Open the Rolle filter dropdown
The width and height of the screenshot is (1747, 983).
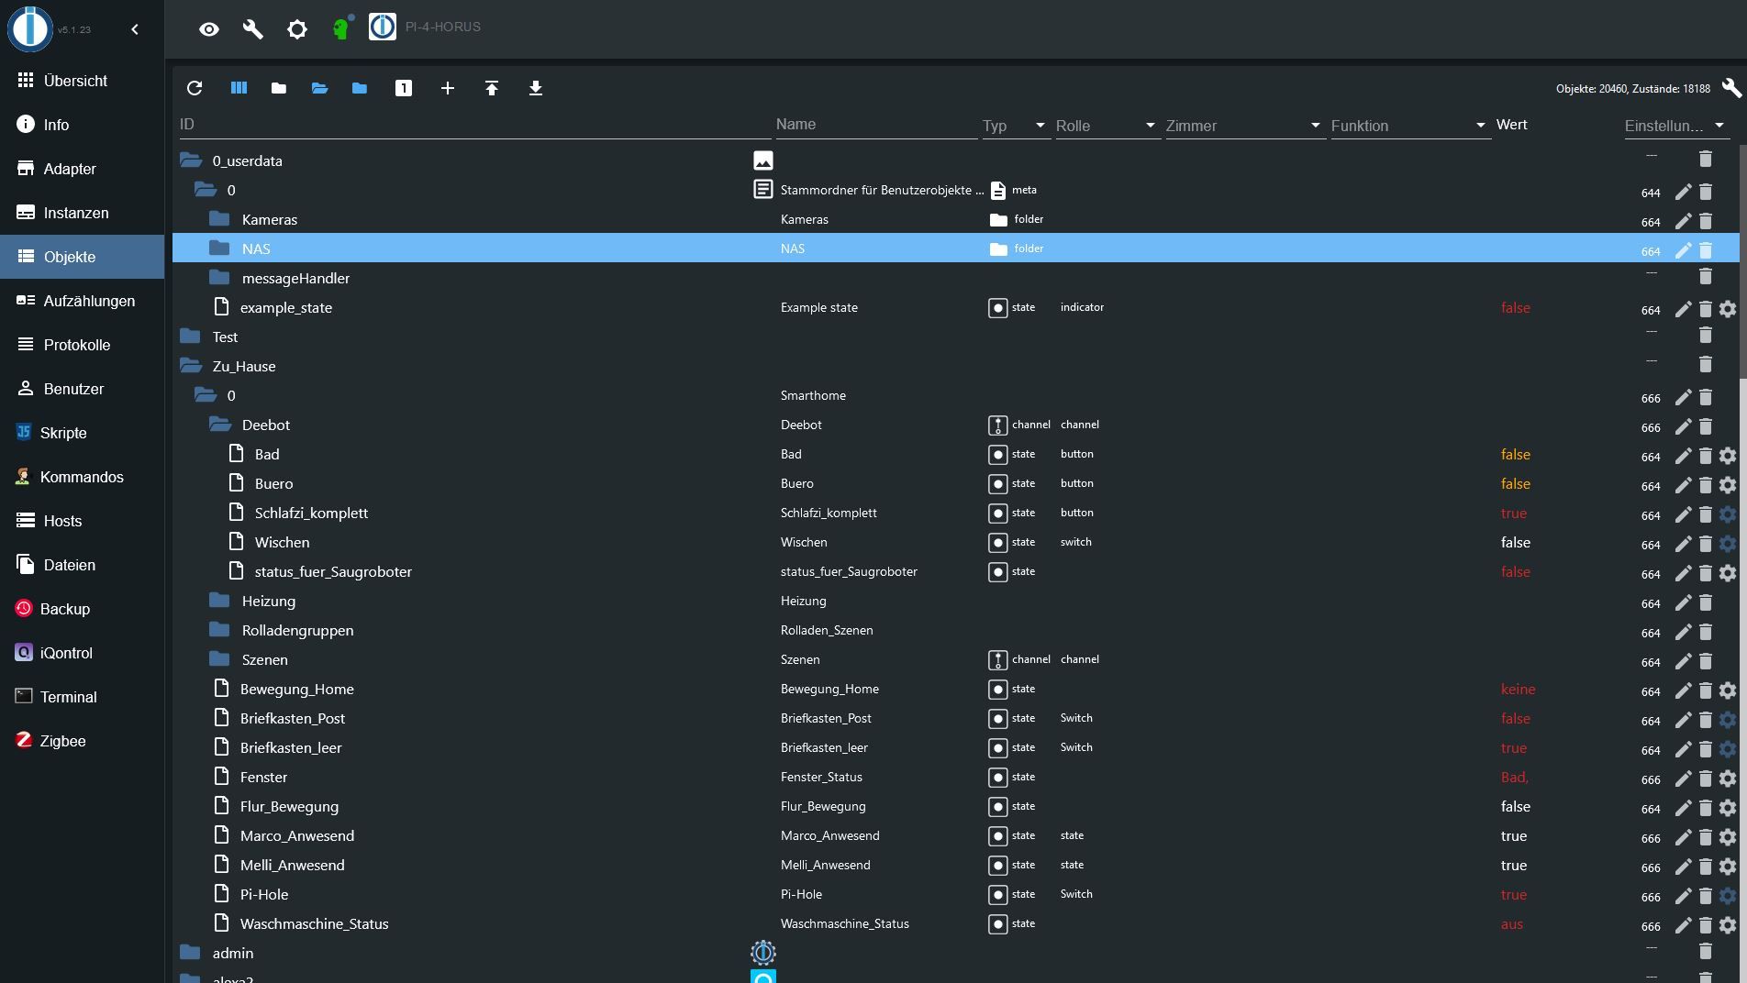click(1107, 126)
